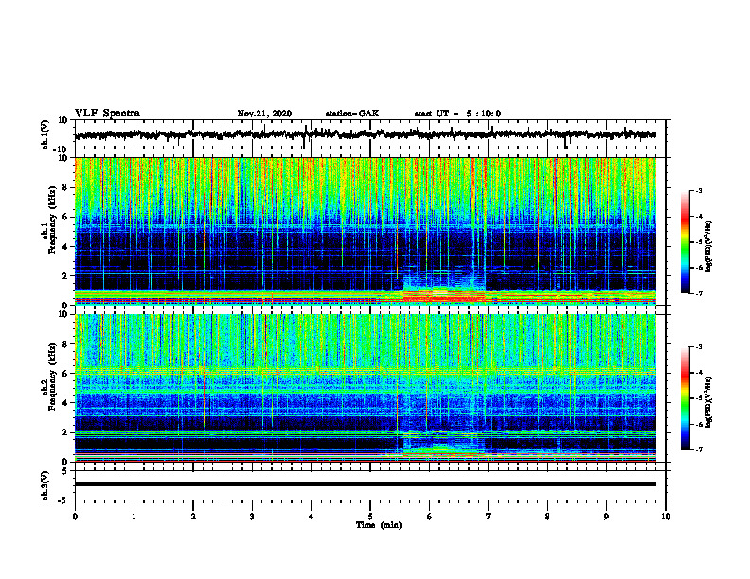Click time tick label "3" on bottom axis

pyautogui.click(x=252, y=517)
